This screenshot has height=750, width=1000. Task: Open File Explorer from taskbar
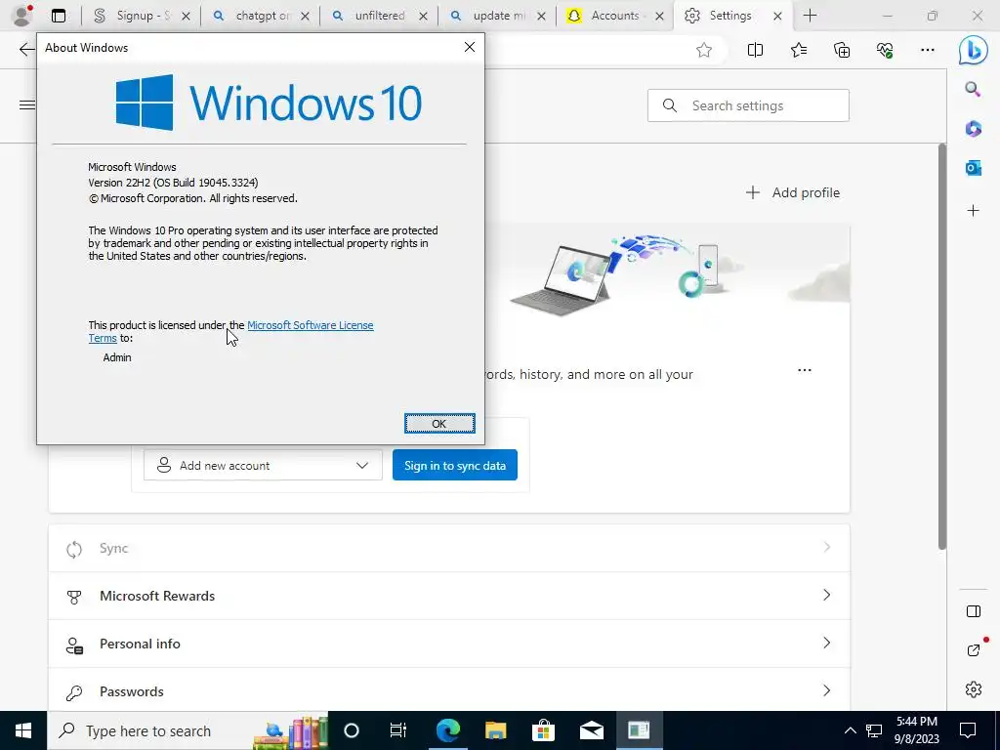tap(495, 730)
